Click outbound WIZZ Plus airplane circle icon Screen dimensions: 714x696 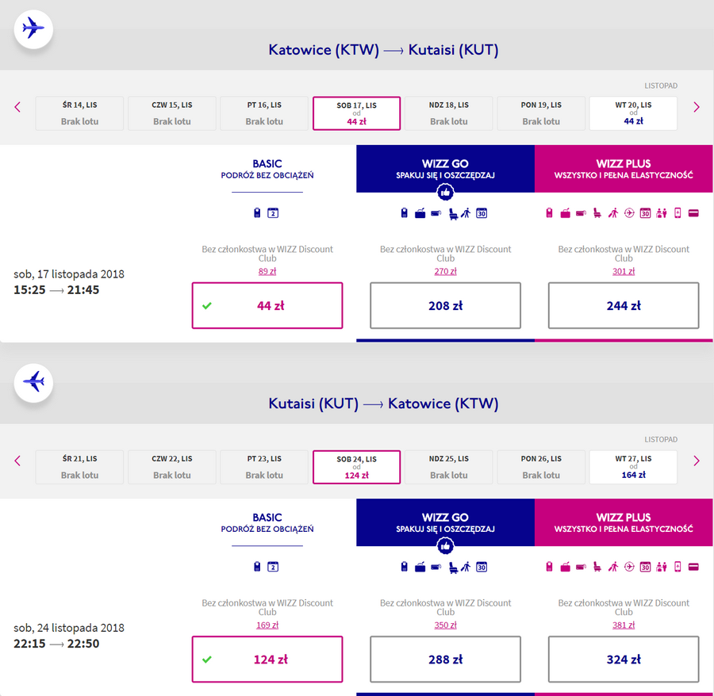click(x=629, y=213)
